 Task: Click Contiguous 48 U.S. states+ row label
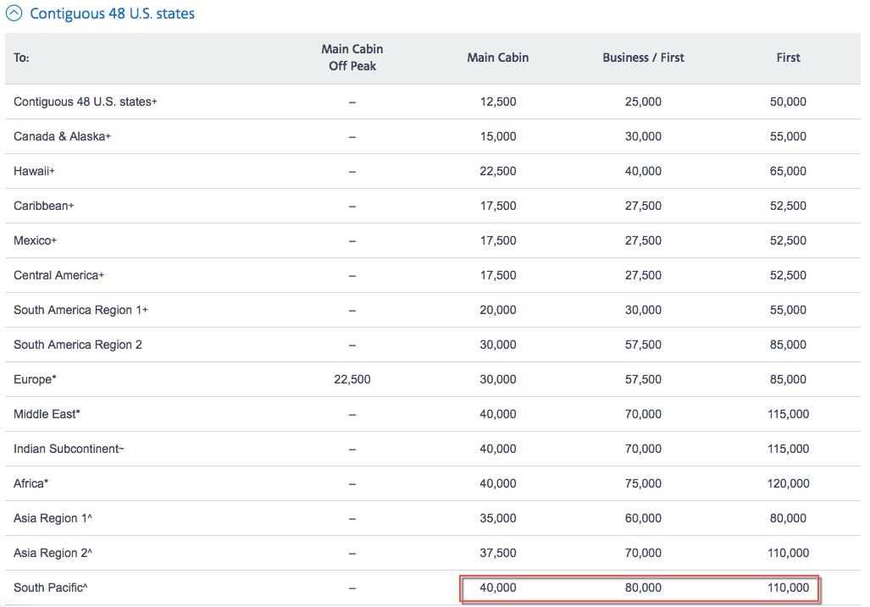point(86,102)
